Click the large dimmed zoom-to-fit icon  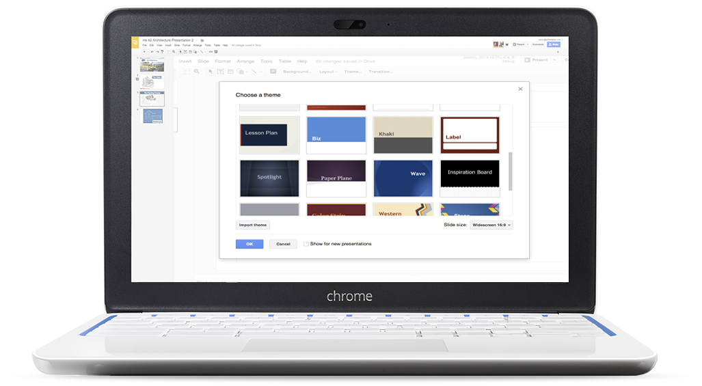point(186,72)
